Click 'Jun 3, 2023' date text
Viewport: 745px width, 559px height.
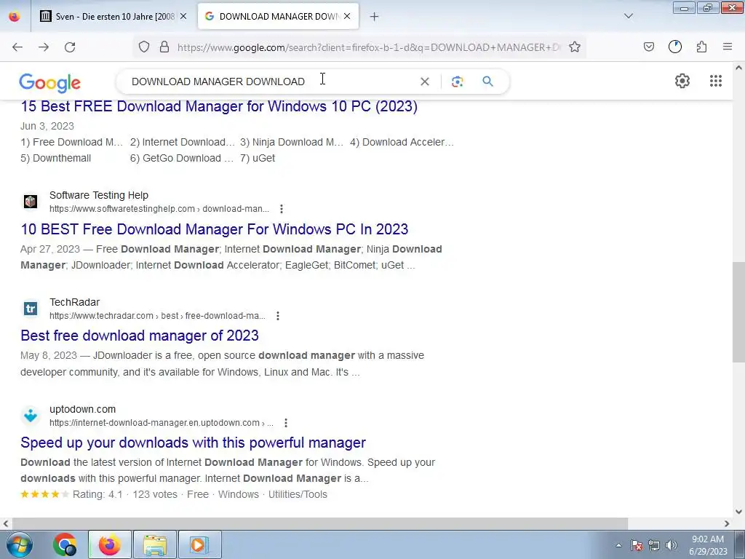coord(47,126)
